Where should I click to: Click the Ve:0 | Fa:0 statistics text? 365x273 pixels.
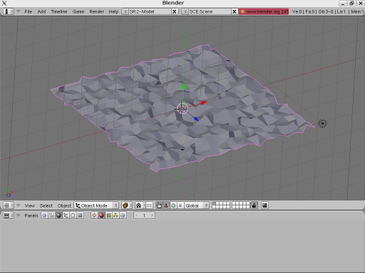click(x=304, y=11)
